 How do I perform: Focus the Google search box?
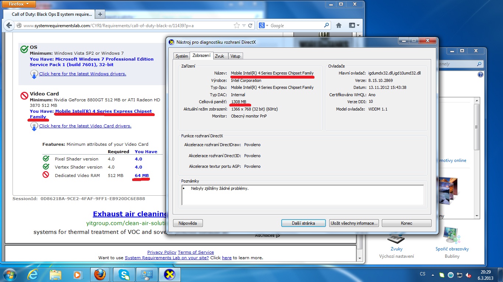(x=296, y=26)
